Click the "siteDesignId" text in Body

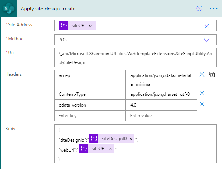click(x=73, y=140)
